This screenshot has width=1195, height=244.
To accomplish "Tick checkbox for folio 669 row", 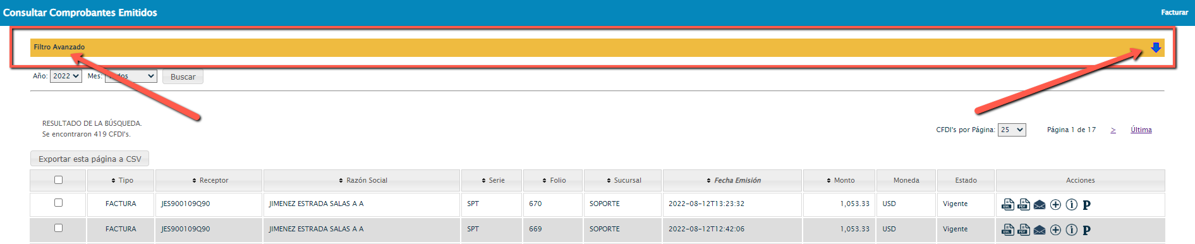I will (58, 228).
